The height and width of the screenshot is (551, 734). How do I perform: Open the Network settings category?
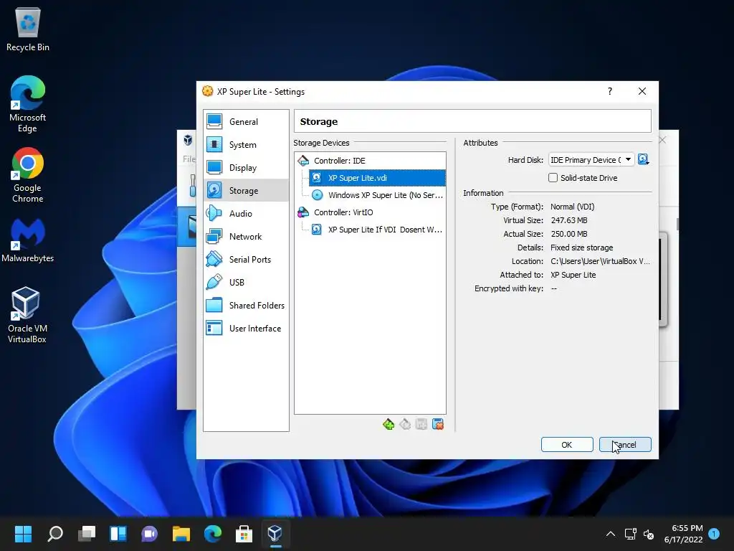(x=246, y=237)
